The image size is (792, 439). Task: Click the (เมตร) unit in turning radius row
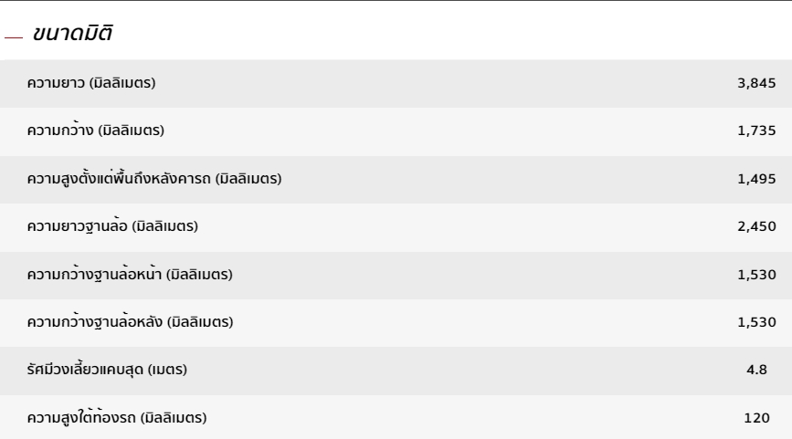(x=165, y=371)
